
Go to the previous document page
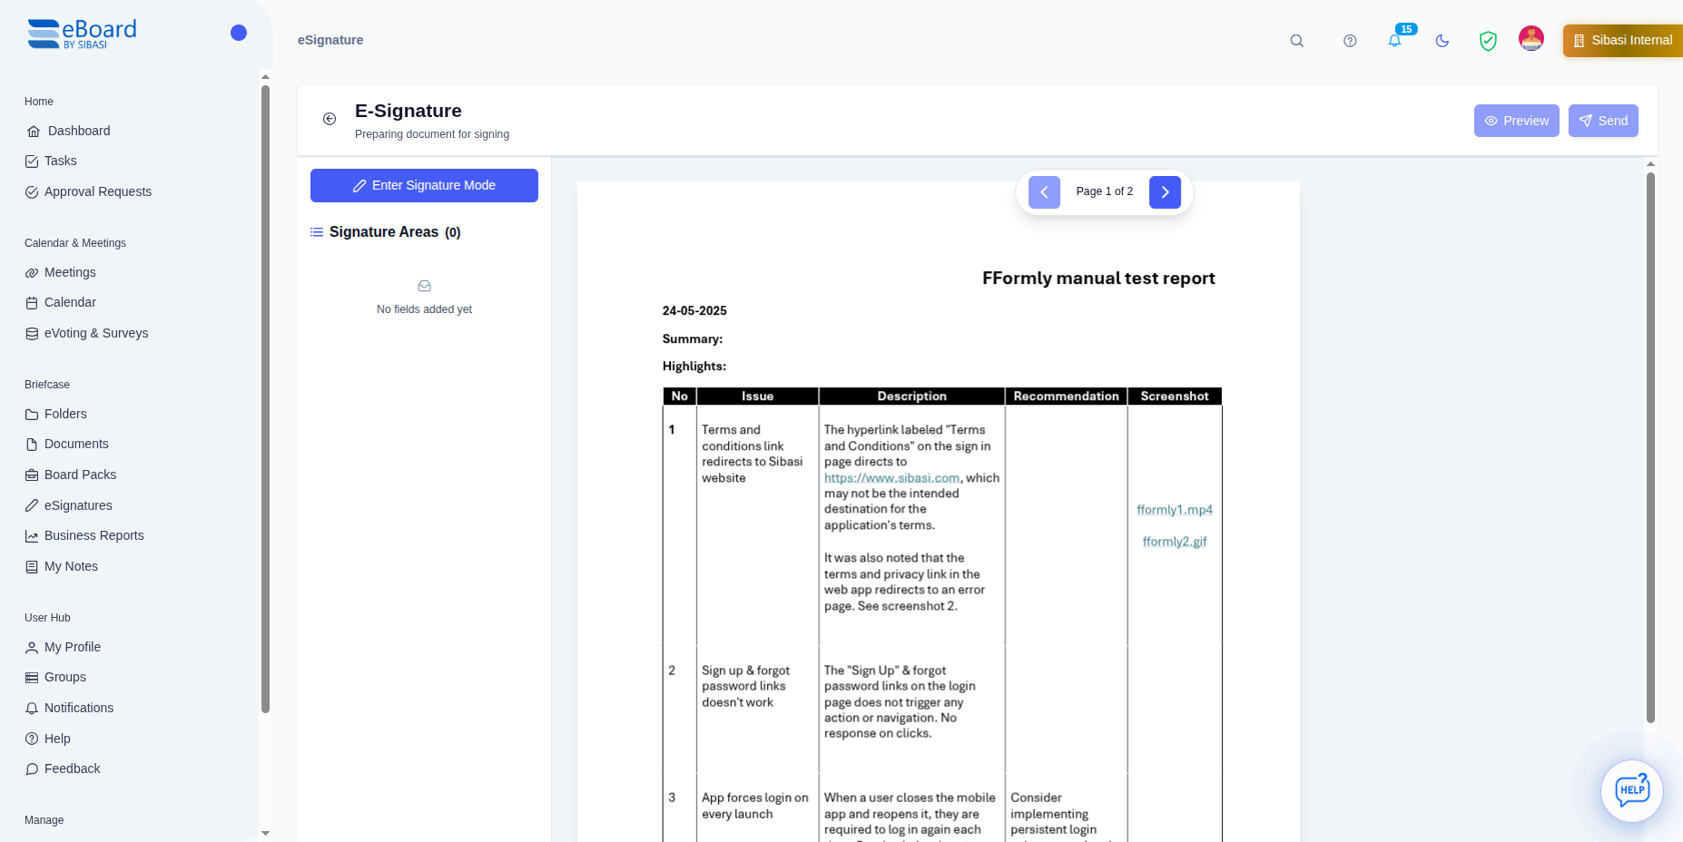click(1044, 192)
